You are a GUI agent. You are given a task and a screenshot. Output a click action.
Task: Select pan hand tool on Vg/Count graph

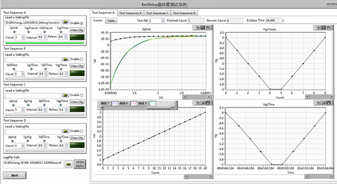[x=329, y=28]
